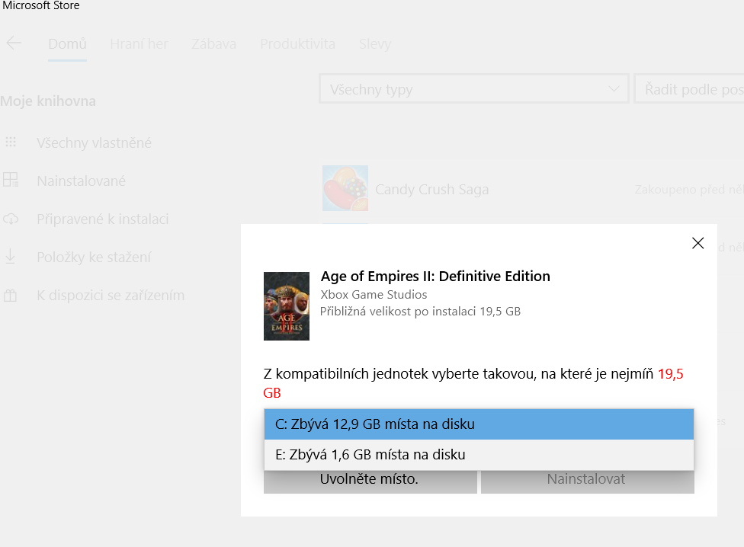This screenshot has height=547, width=744.
Task: Click the Nainstalovat button
Action: pos(588,481)
